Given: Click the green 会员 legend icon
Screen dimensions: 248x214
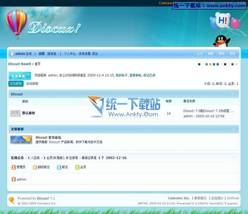Looking at the screenshot, I should [x=77, y=167].
